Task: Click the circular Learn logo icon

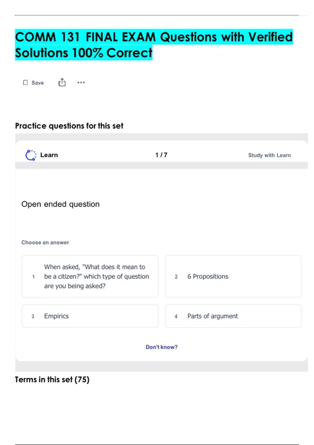Action: tap(31, 155)
